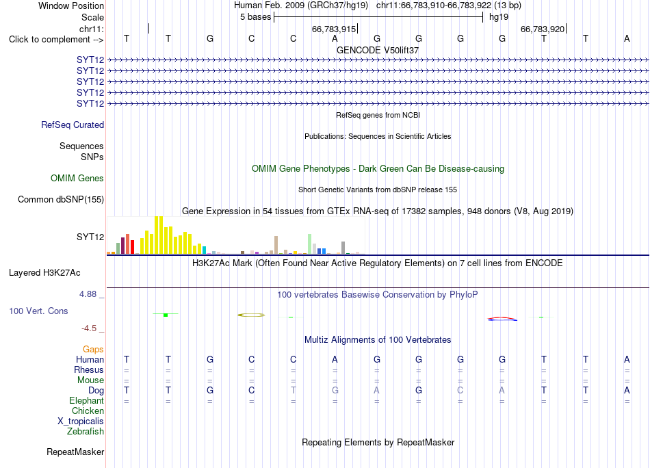650x468 pixels.
Task: Click the chr11:66,783,910-66,783,922 position text
Action: tap(434, 5)
